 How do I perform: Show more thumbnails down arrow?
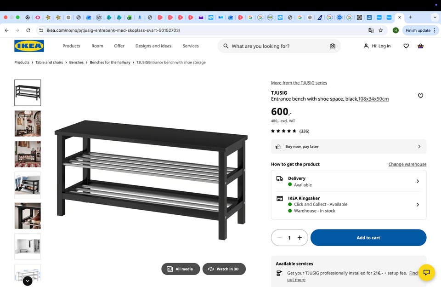pyautogui.click(x=28, y=281)
